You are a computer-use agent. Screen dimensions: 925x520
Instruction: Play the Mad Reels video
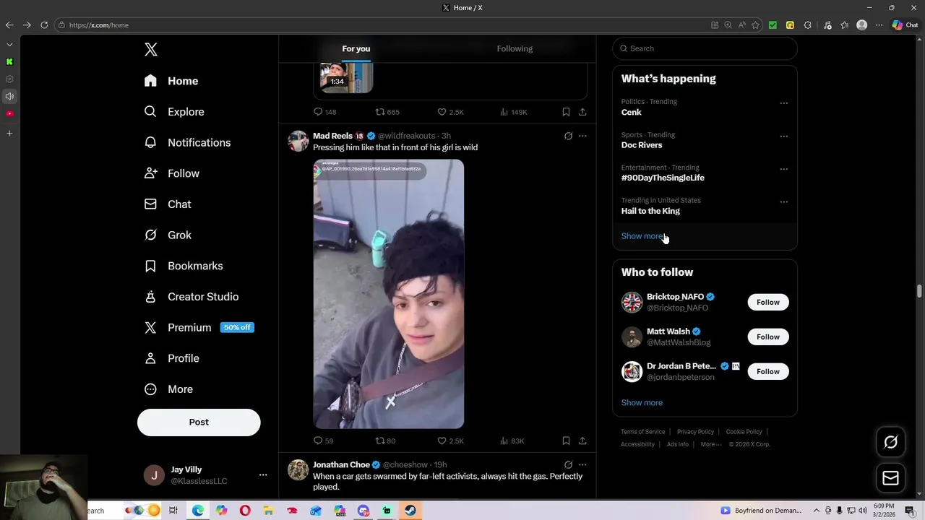[389, 294]
